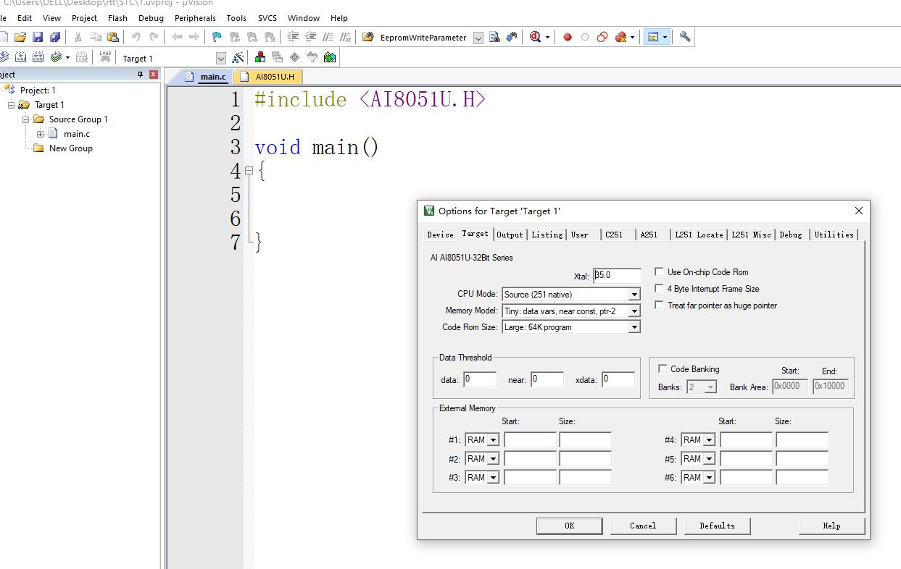Image resolution: width=901 pixels, height=569 pixels.
Task: Click the Xtal frequency input field
Action: 617,276
